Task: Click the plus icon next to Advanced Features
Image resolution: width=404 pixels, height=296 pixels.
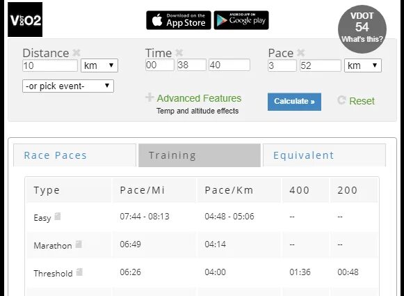Action: (x=150, y=98)
